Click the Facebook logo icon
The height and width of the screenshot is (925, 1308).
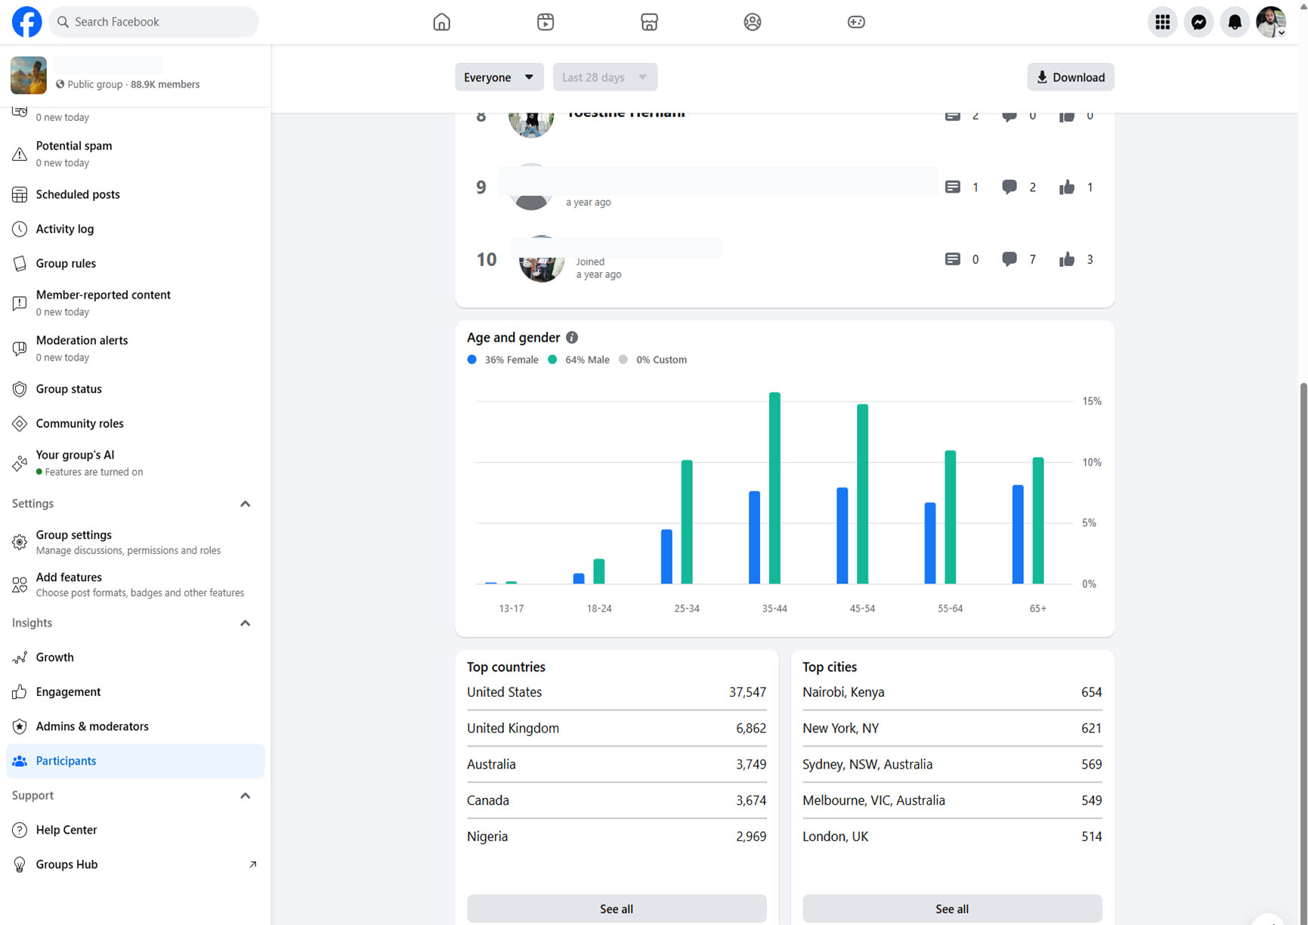pyautogui.click(x=26, y=22)
